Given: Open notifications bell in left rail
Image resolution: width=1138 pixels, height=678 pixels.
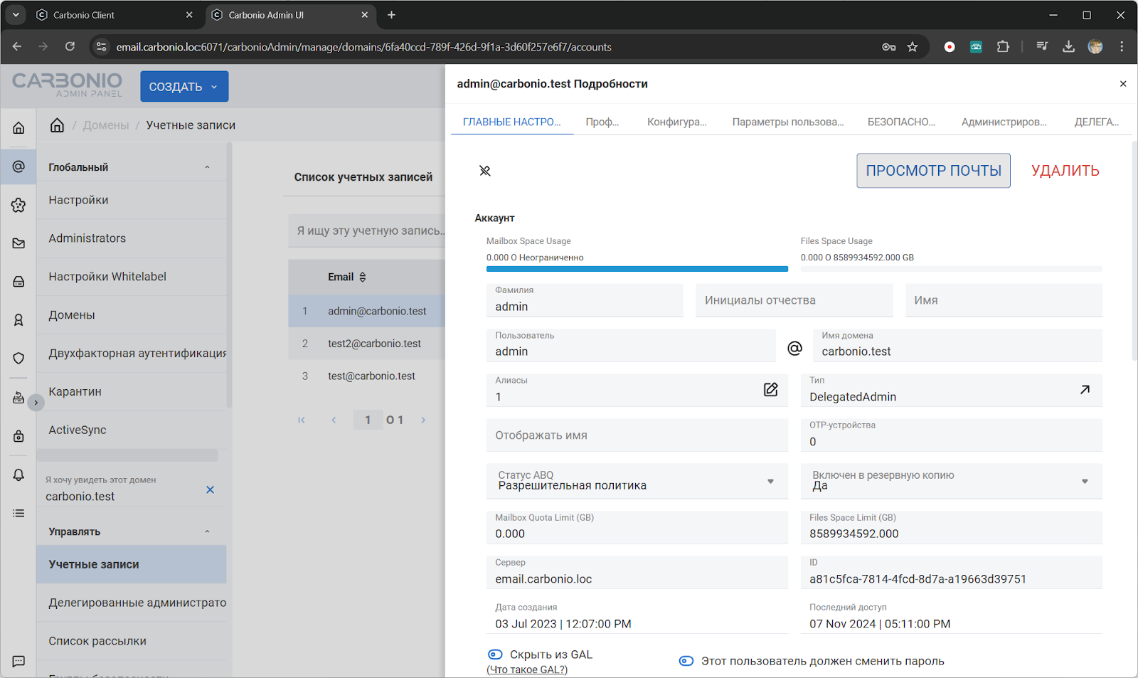Looking at the screenshot, I should pos(18,475).
